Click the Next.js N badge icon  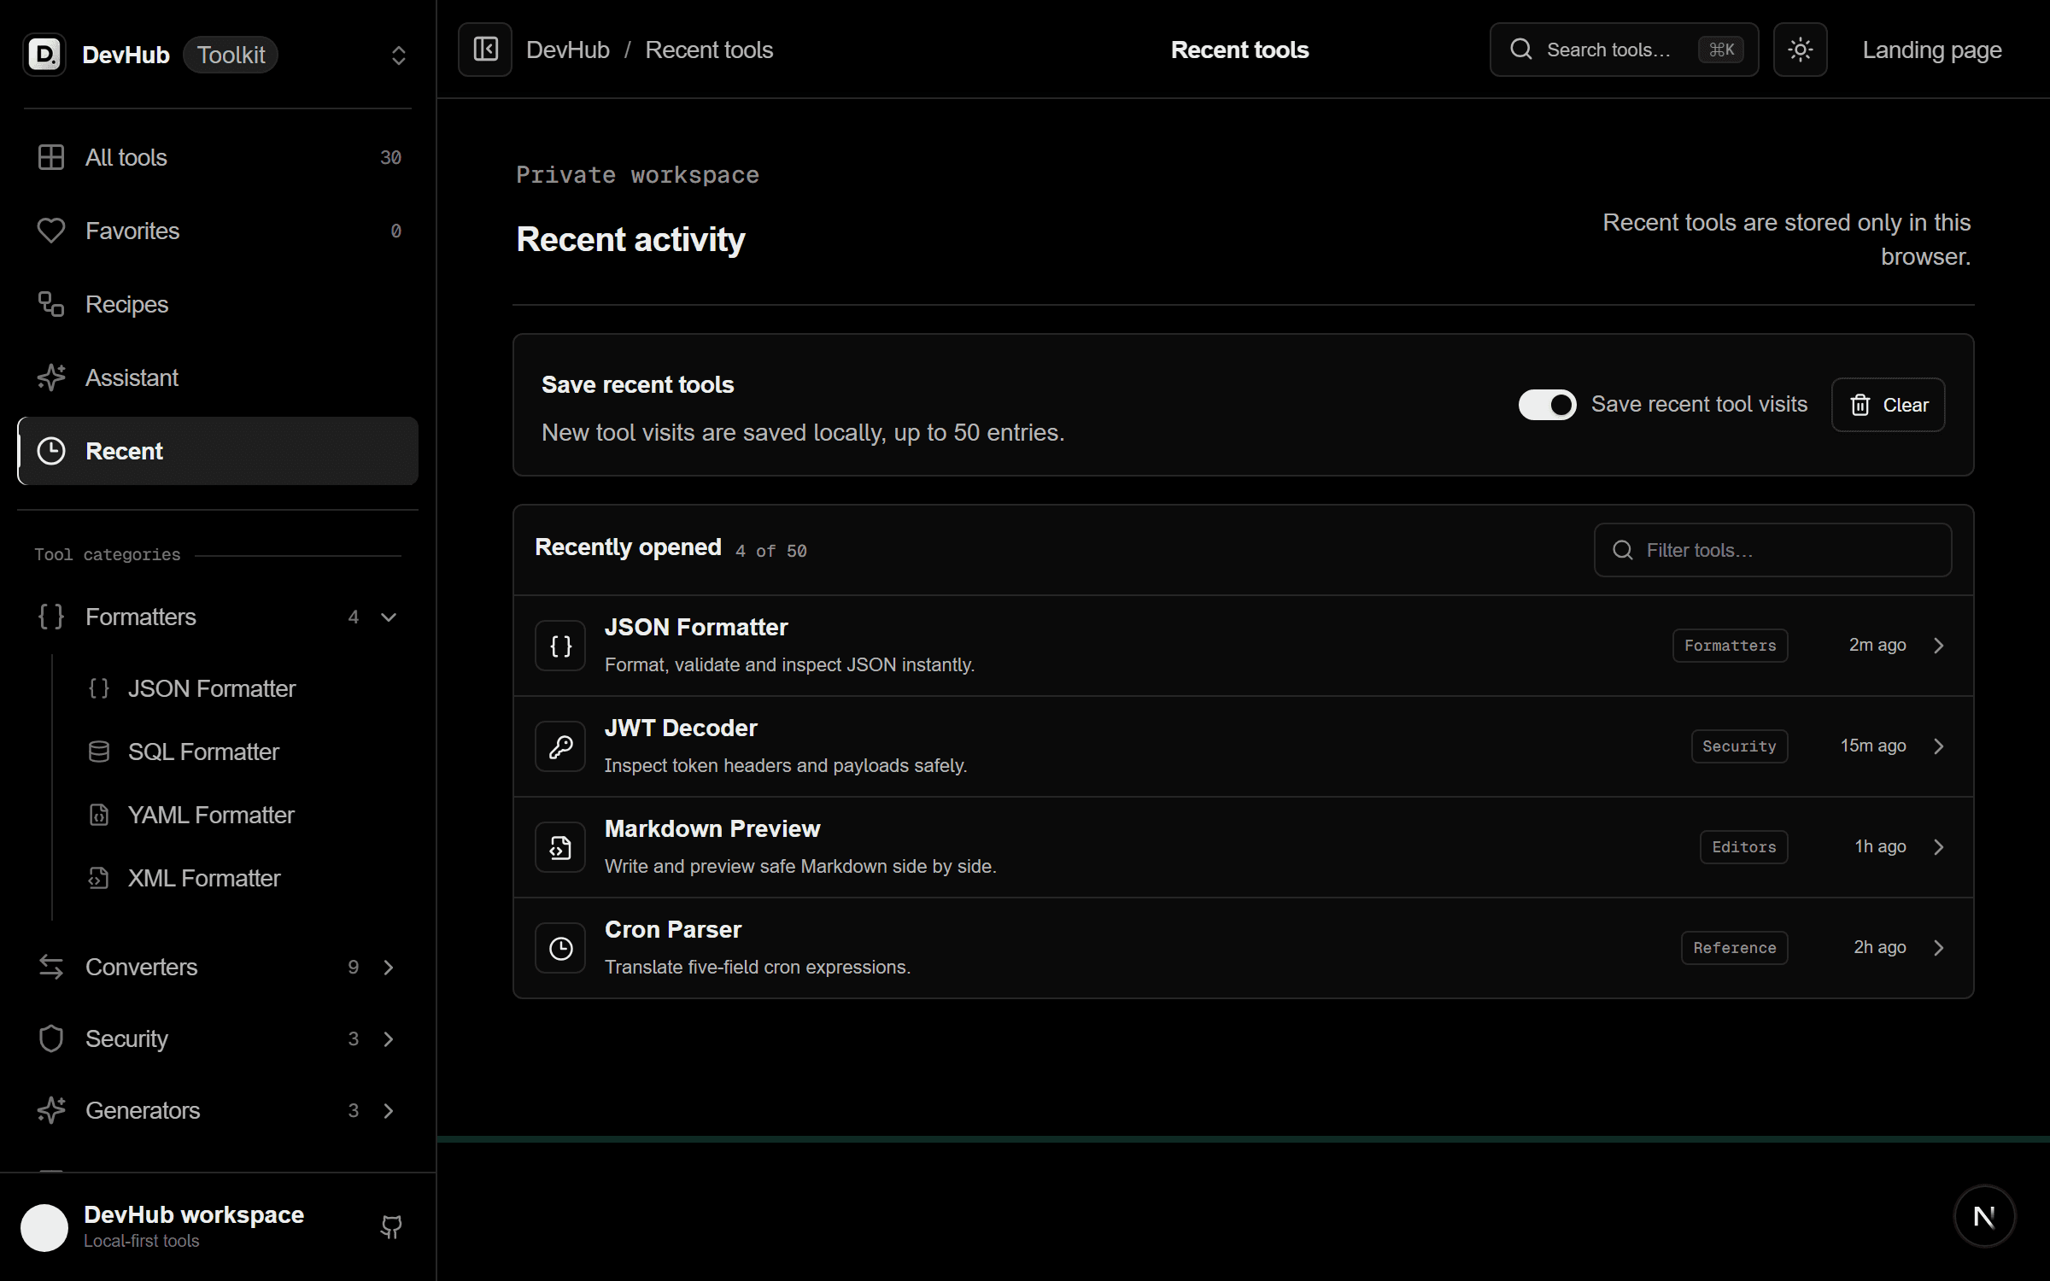tap(1984, 1216)
